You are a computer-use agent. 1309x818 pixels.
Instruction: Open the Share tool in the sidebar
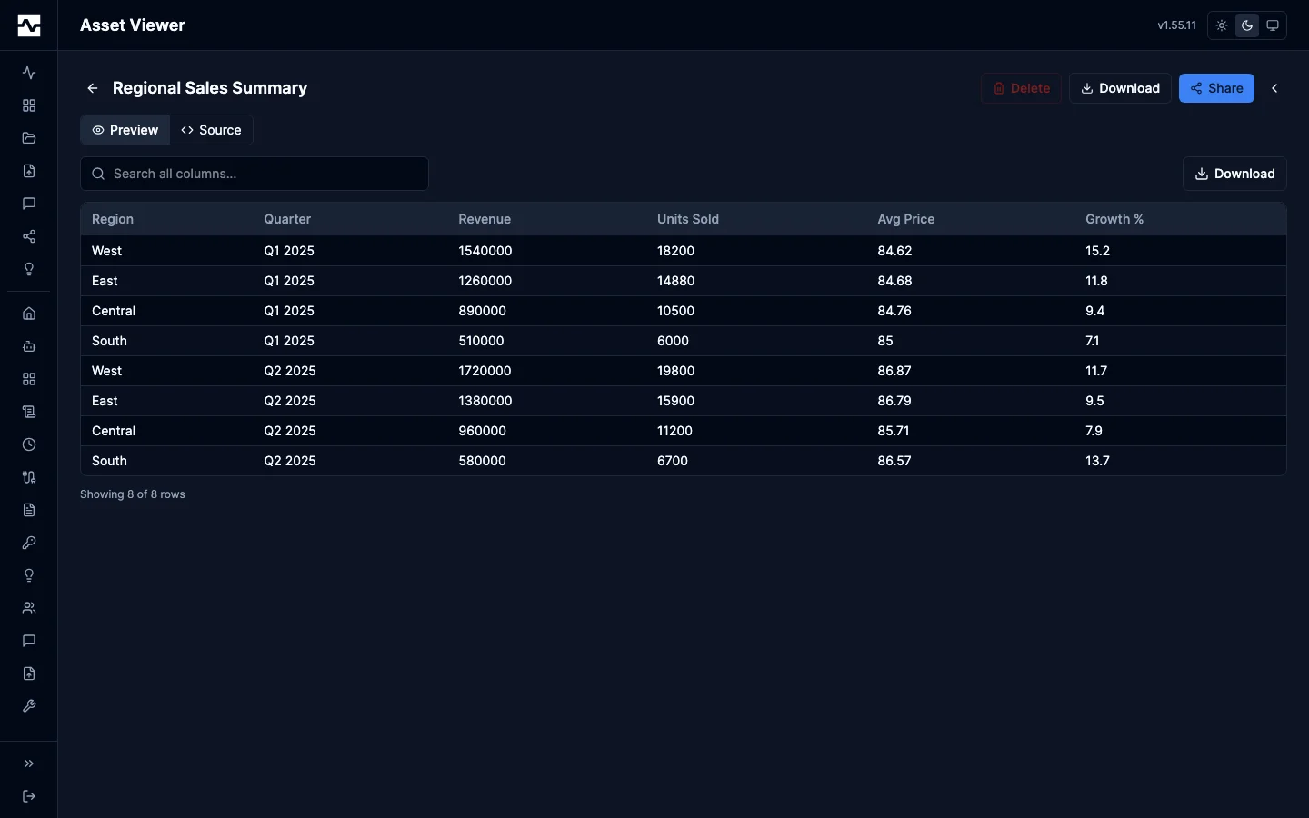(x=28, y=237)
